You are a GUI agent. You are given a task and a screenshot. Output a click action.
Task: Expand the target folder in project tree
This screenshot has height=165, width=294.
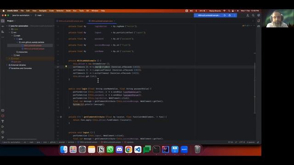[10, 59]
